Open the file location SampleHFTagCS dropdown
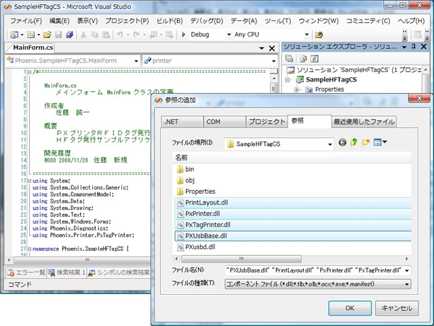This screenshot has width=434, height=326. click(x=330, y=144)
